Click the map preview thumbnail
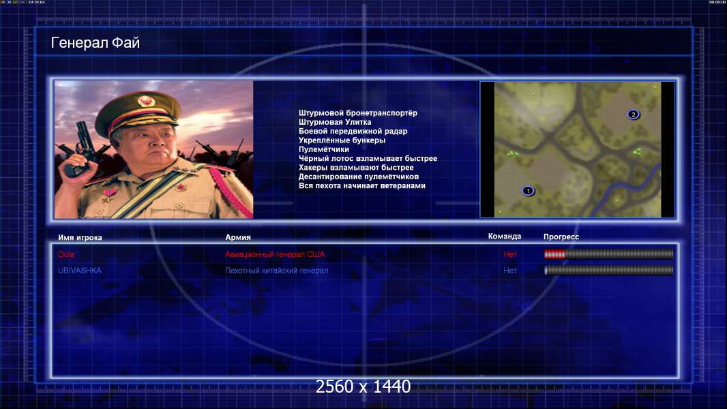 tap(577, 149)
